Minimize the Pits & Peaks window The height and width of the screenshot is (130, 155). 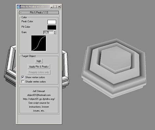click(51, 7)
